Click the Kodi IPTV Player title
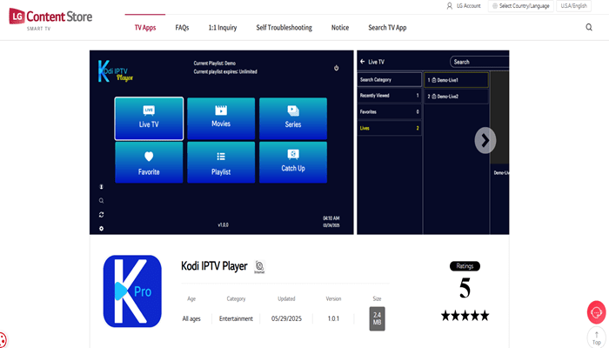 (x=214, y=266)
